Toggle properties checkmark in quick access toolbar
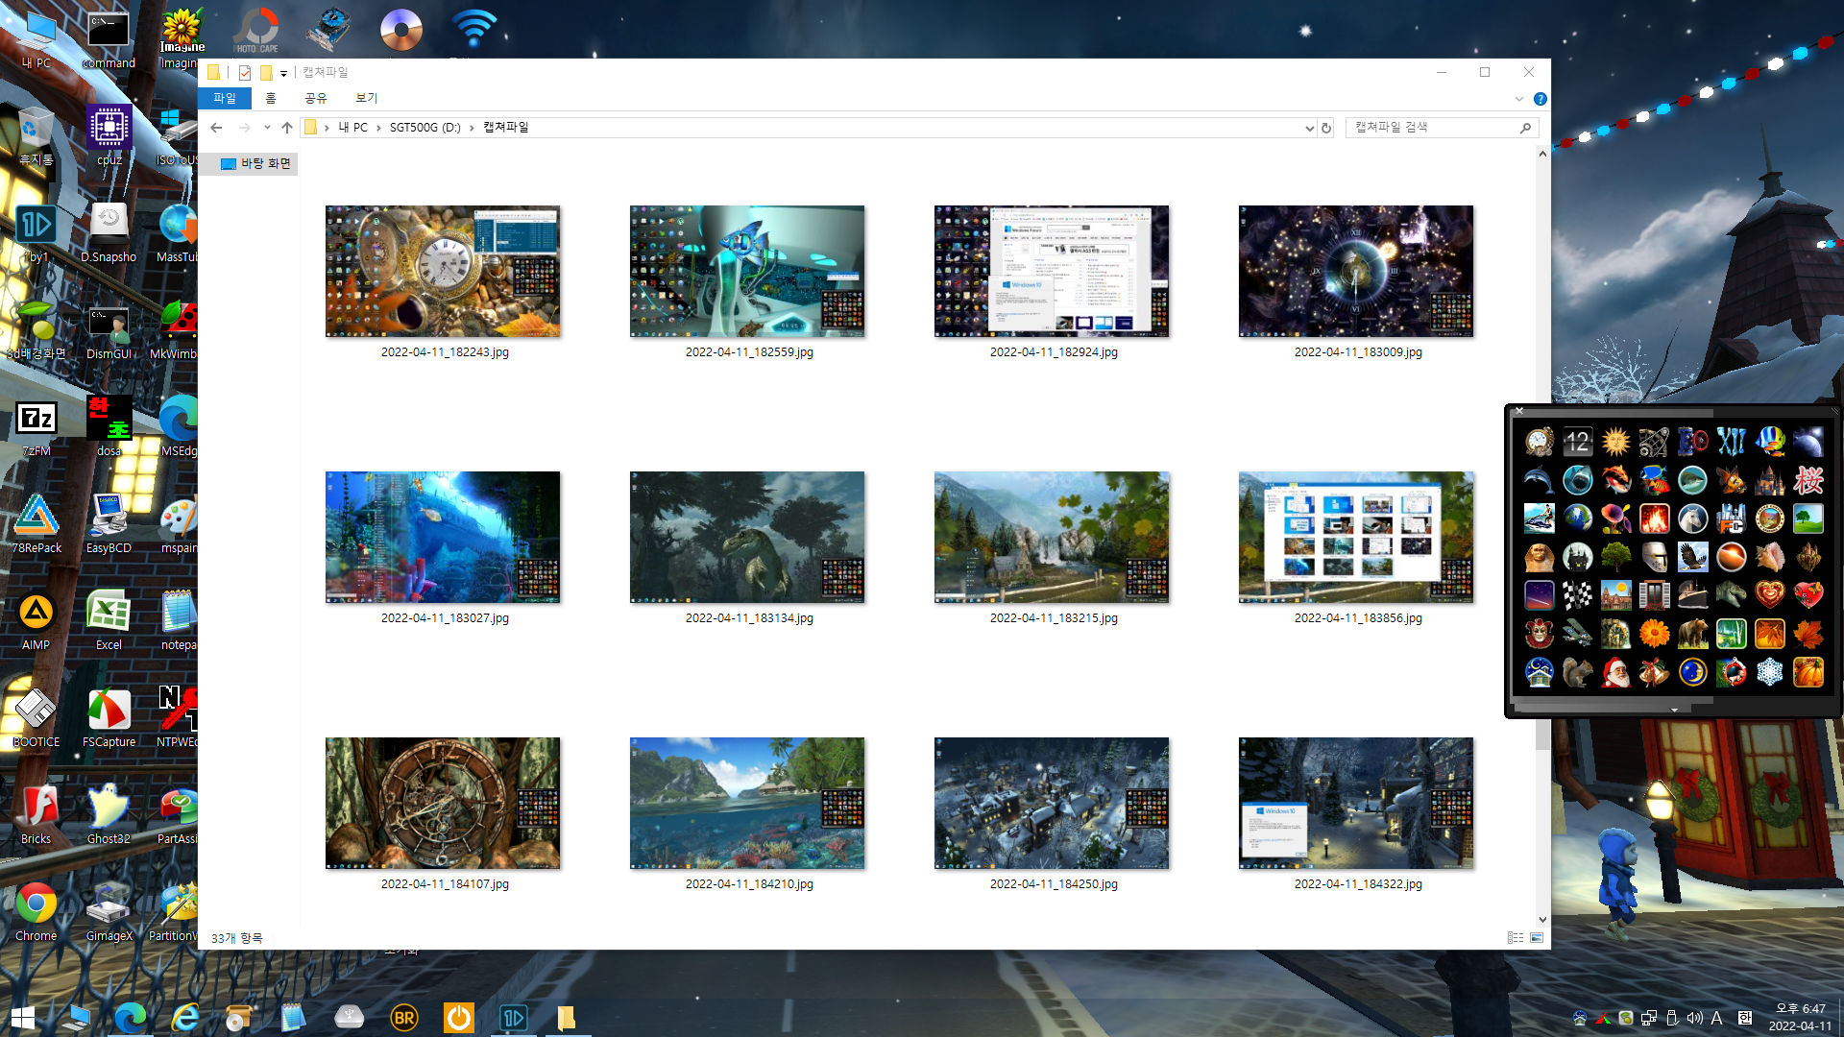Image resolution: width=1844 pixels, height=1037 pixels. [245, 73]
